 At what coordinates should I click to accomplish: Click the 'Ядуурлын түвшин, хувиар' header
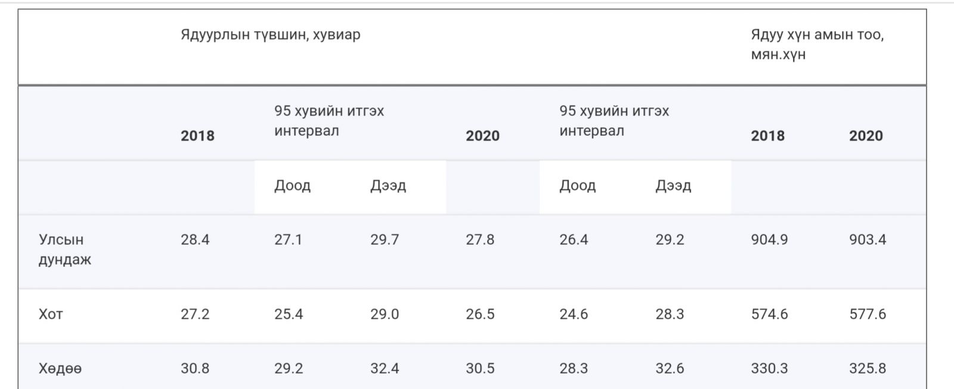[x=270, y=35]
